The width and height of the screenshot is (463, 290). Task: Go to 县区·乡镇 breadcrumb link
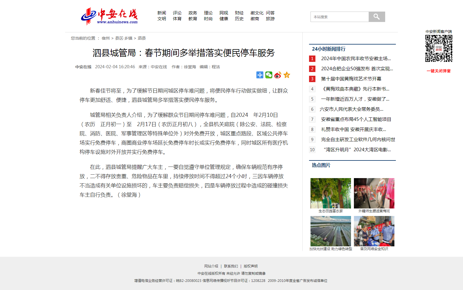124,38
